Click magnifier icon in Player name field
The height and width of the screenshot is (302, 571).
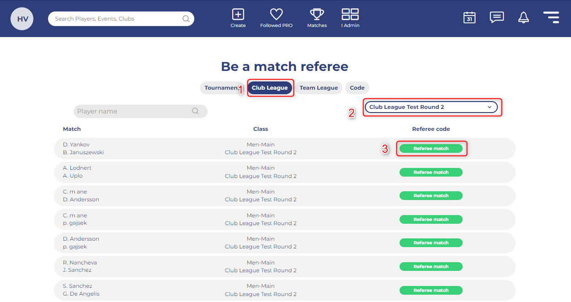(x=195, y=111)
